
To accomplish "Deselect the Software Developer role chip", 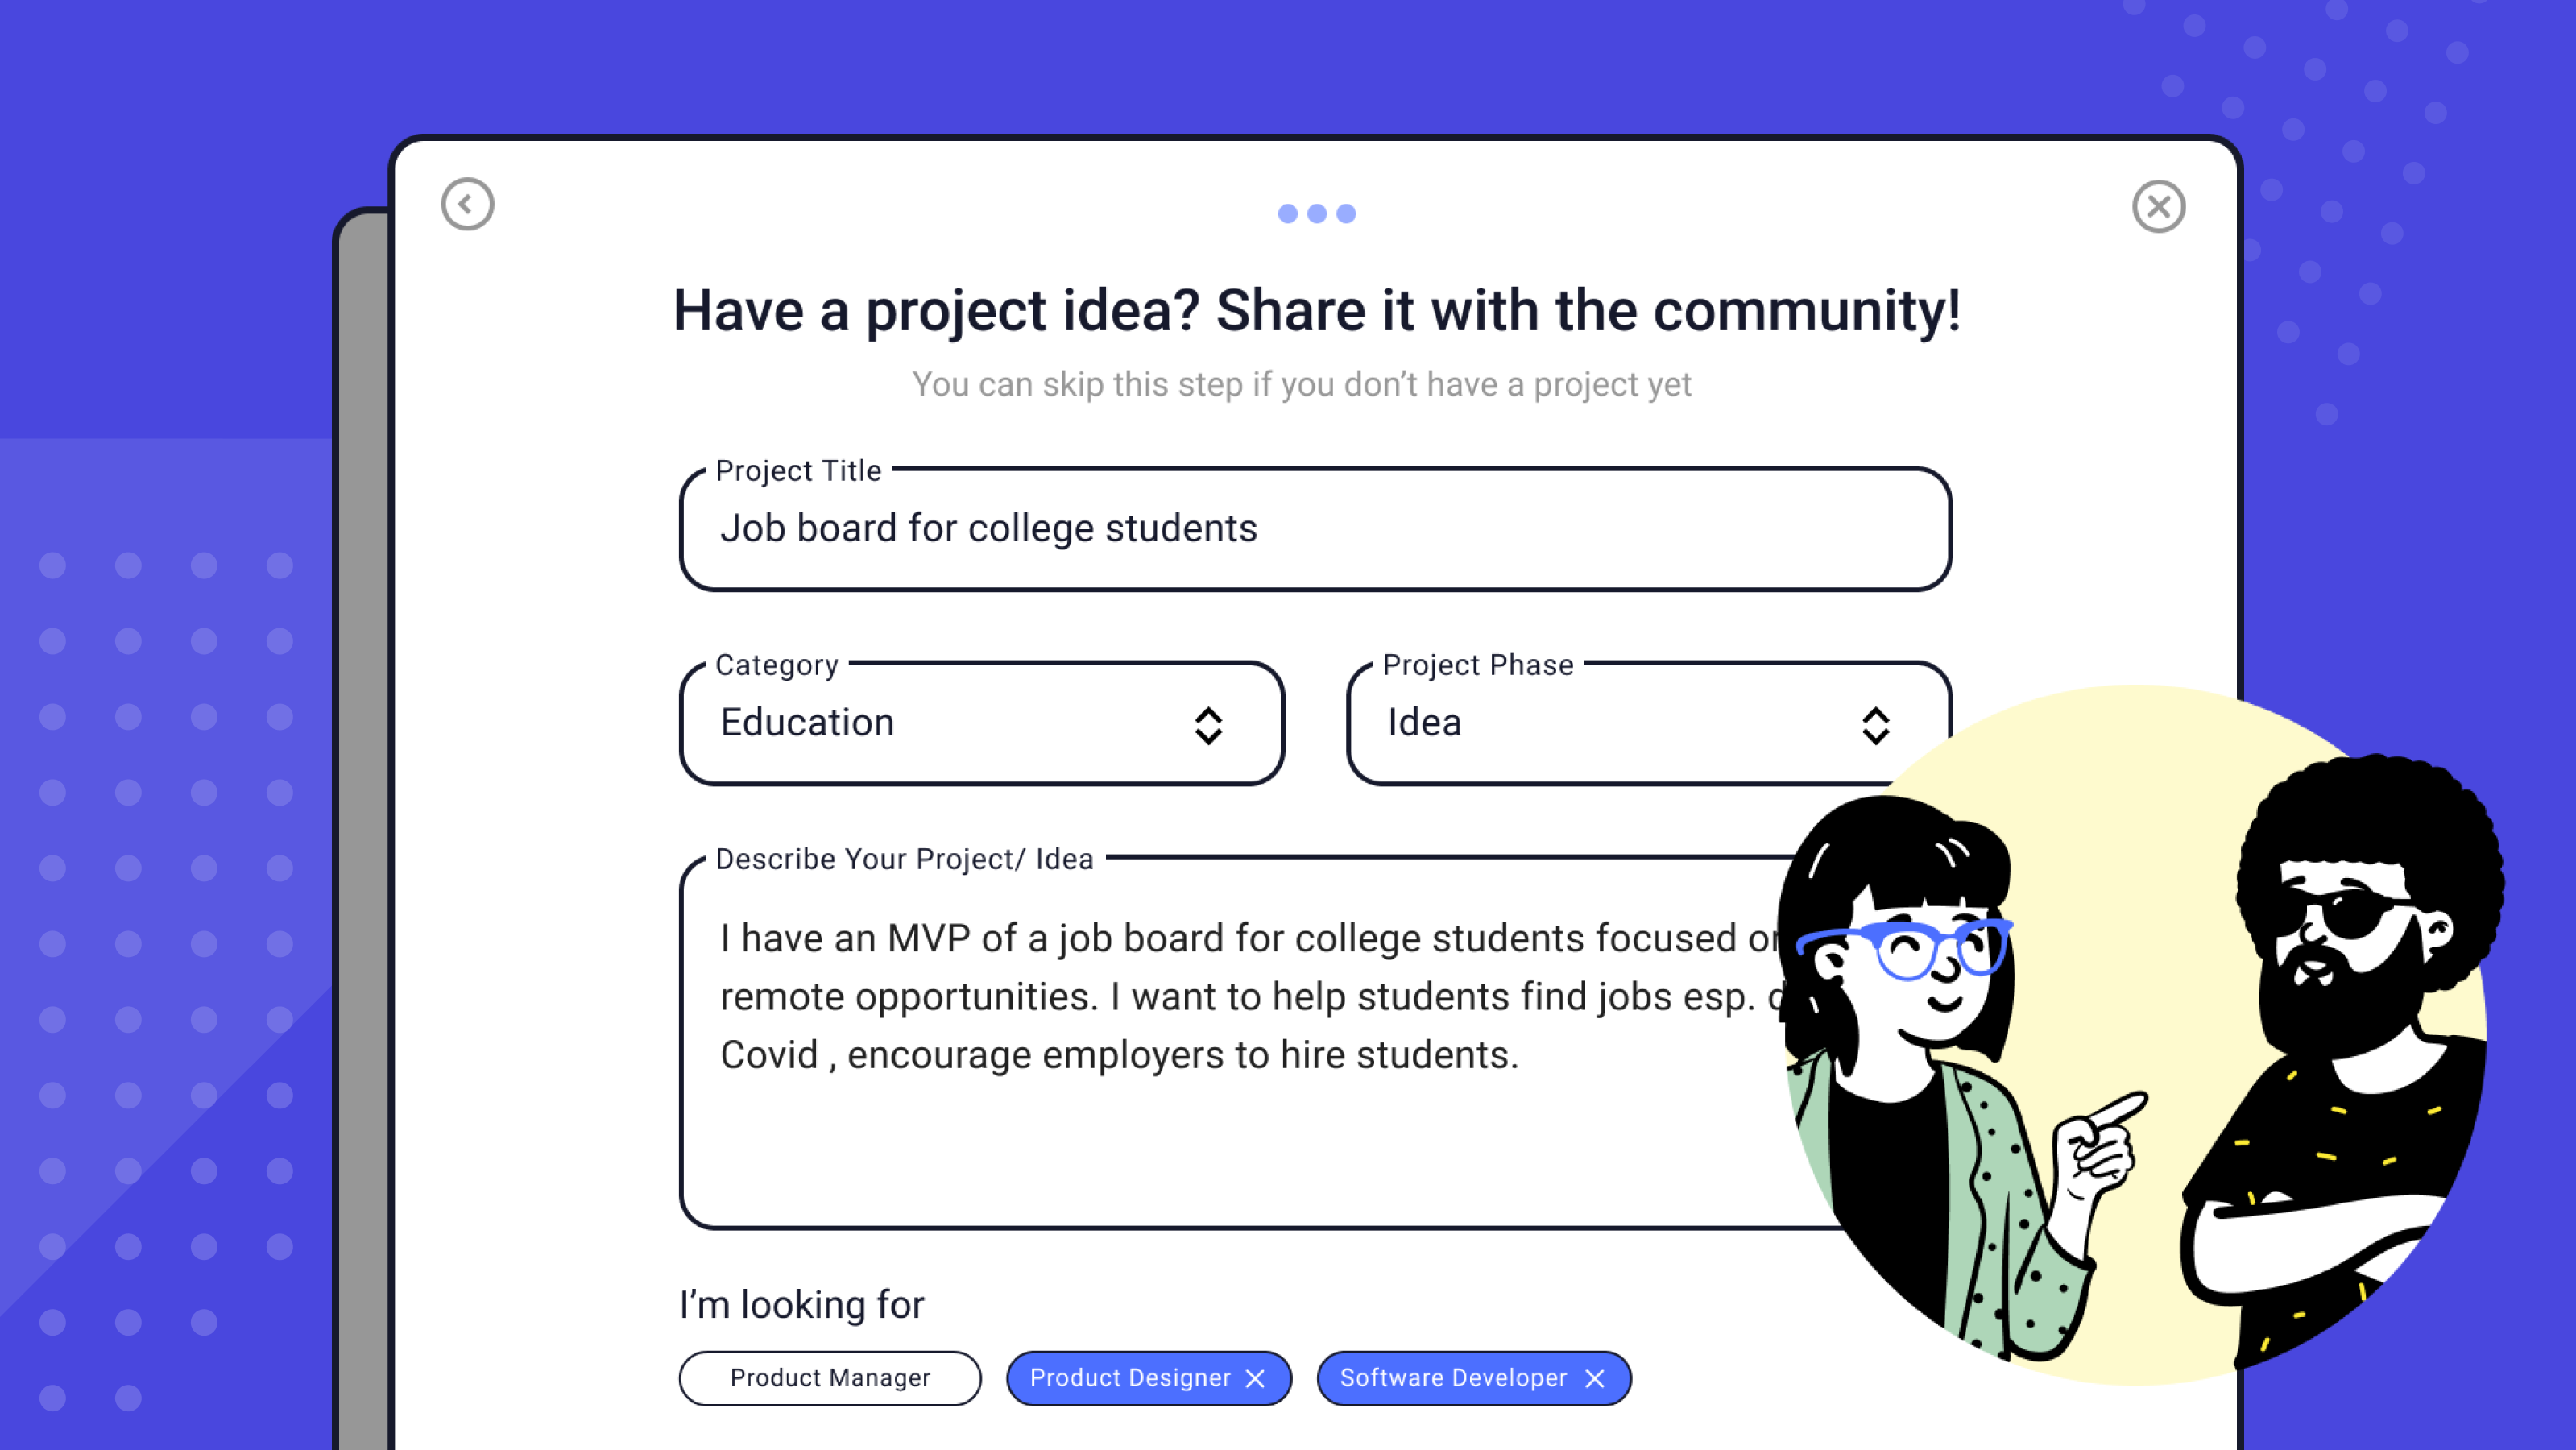I will tap(1452, 1378).
